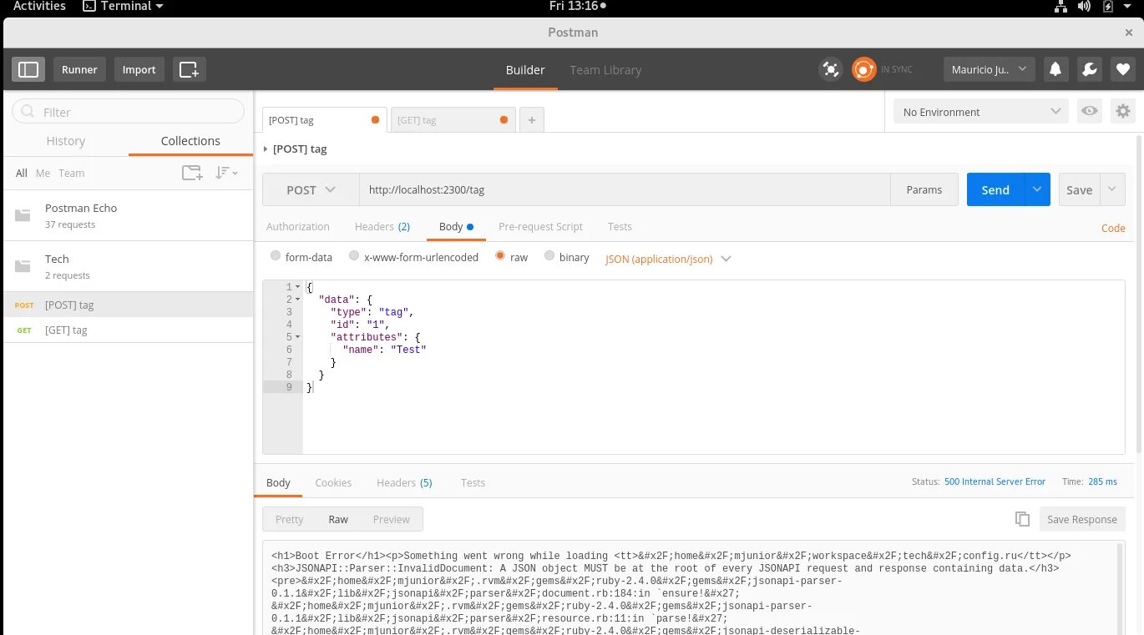Open network status icon in top bar
This screenshot has height=635, width=1144.
1060,6
